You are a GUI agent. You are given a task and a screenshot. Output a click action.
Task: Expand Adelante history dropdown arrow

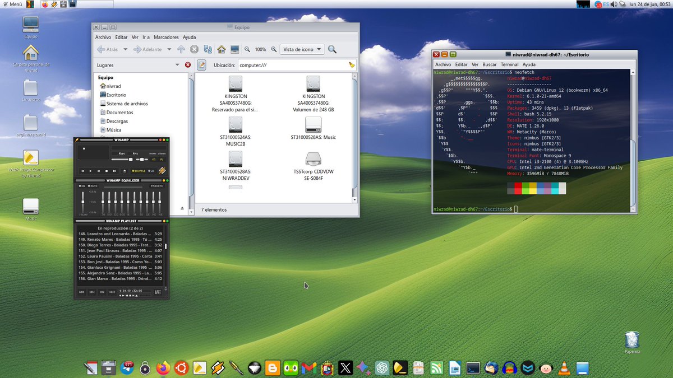coord(170,49)
